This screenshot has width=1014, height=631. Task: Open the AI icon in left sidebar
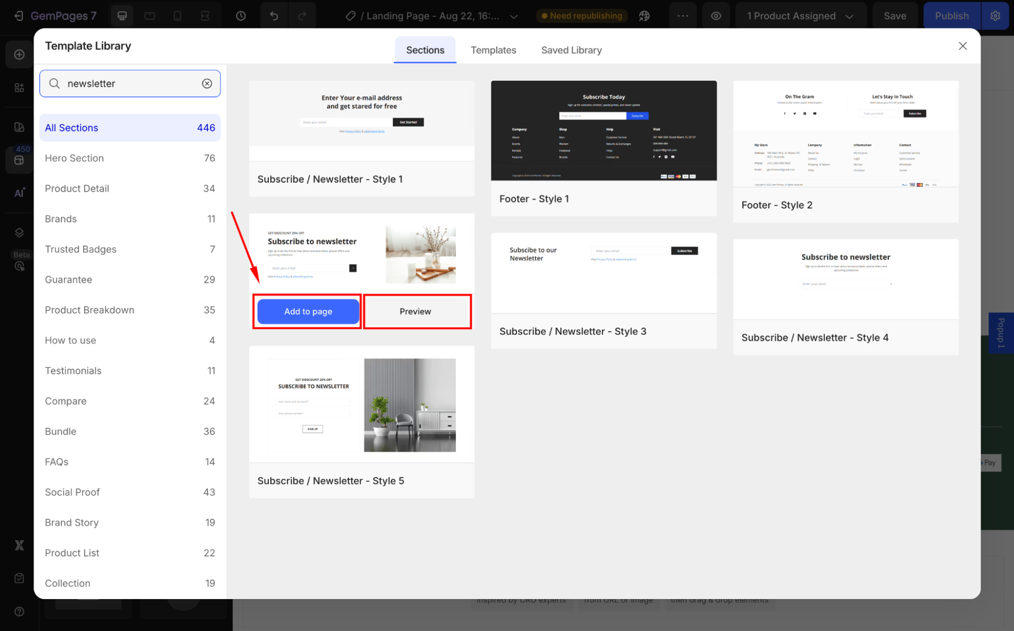tap(19, 192)
